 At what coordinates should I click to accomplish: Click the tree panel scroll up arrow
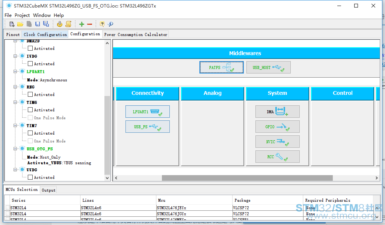tap(107, 43)
